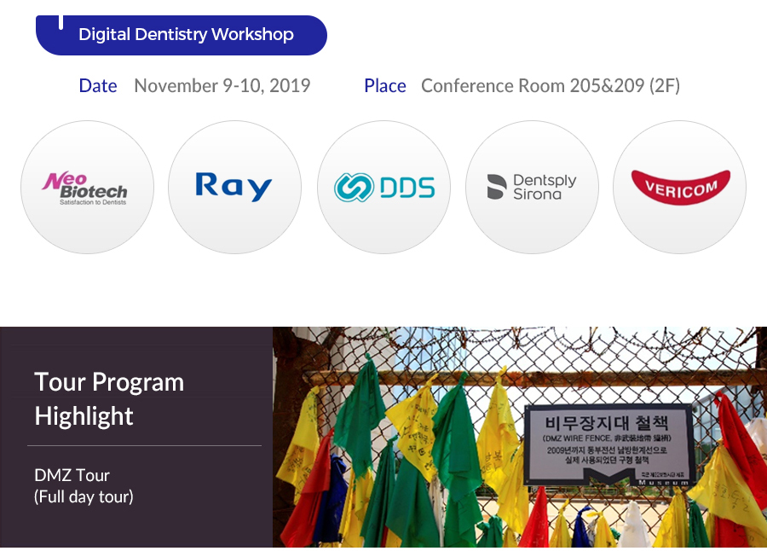Select the DDS sponsor logo

pyautogui.click(x=384, y=187)
